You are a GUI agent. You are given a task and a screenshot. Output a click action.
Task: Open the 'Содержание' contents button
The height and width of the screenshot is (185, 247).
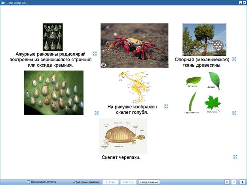[x=149, y=182]
